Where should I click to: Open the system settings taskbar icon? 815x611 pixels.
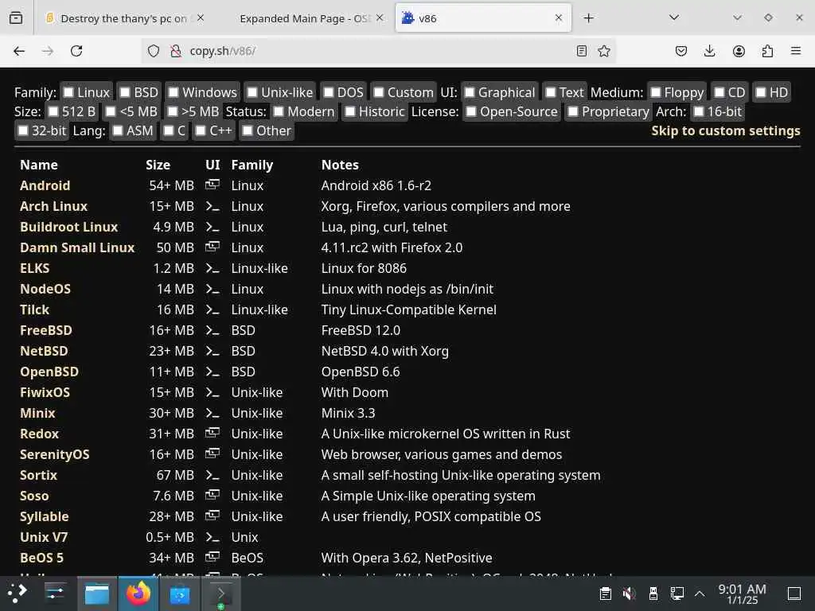click(x=54, y=592)
